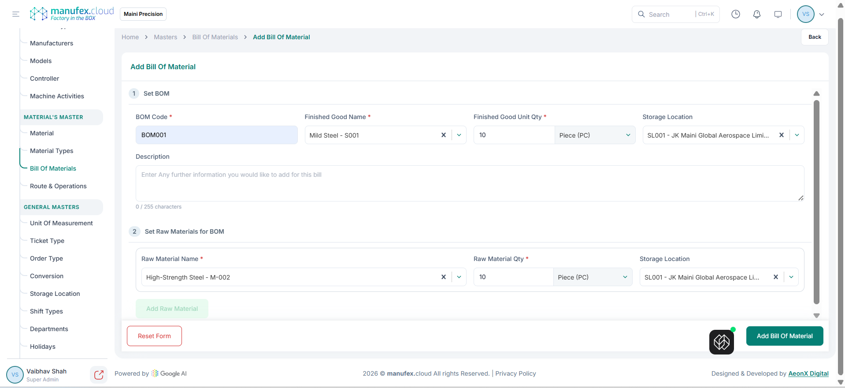Clear the Finished Good Name selection

[444, 135]
